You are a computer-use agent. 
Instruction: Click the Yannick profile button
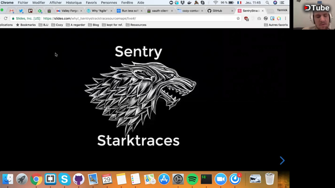point(282,10)
